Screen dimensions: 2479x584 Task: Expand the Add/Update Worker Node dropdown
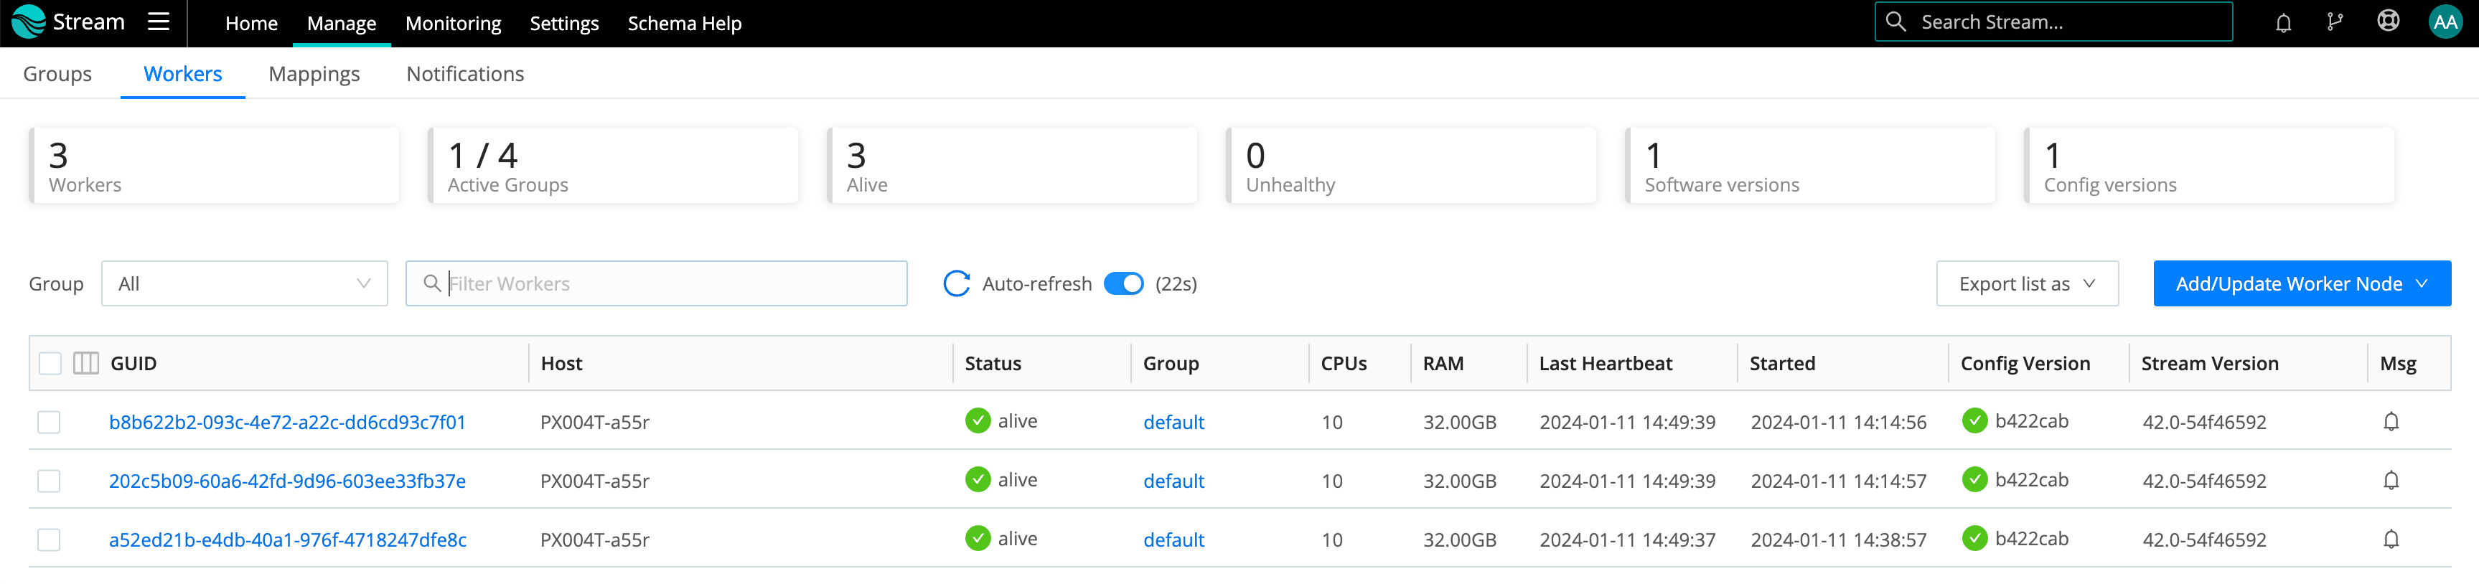2301,284
